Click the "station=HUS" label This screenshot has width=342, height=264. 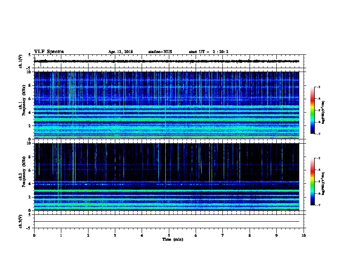click(x=160, y=52)
